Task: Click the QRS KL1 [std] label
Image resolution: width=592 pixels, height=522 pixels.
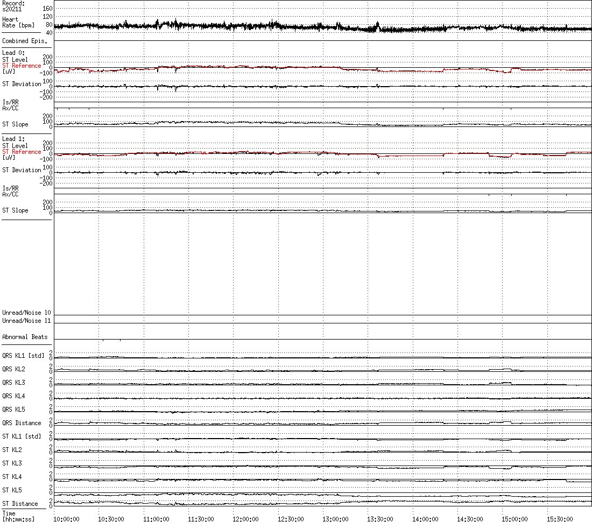Action: (x=23, y=356)
